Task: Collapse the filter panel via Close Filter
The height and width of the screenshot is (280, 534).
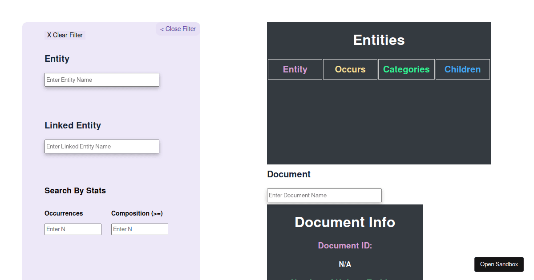Action: (x=178, y=29)
